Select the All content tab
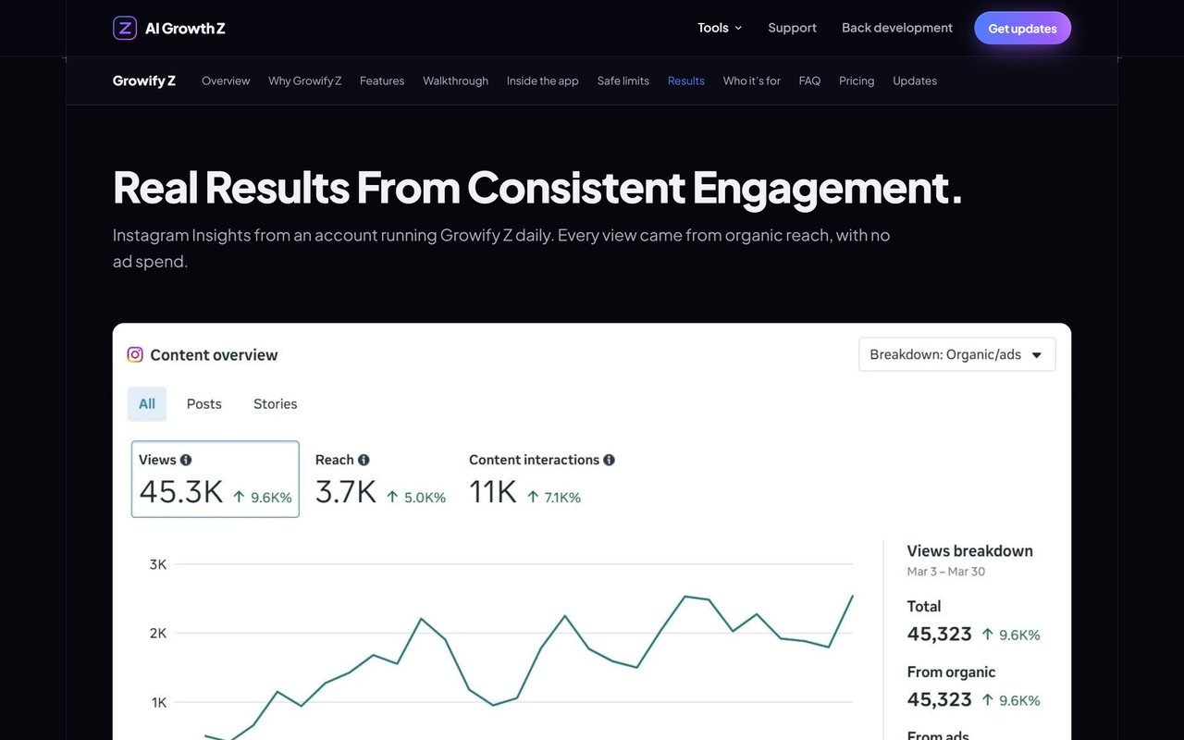Screen dimensions: 1184x740 click(147, 404)
